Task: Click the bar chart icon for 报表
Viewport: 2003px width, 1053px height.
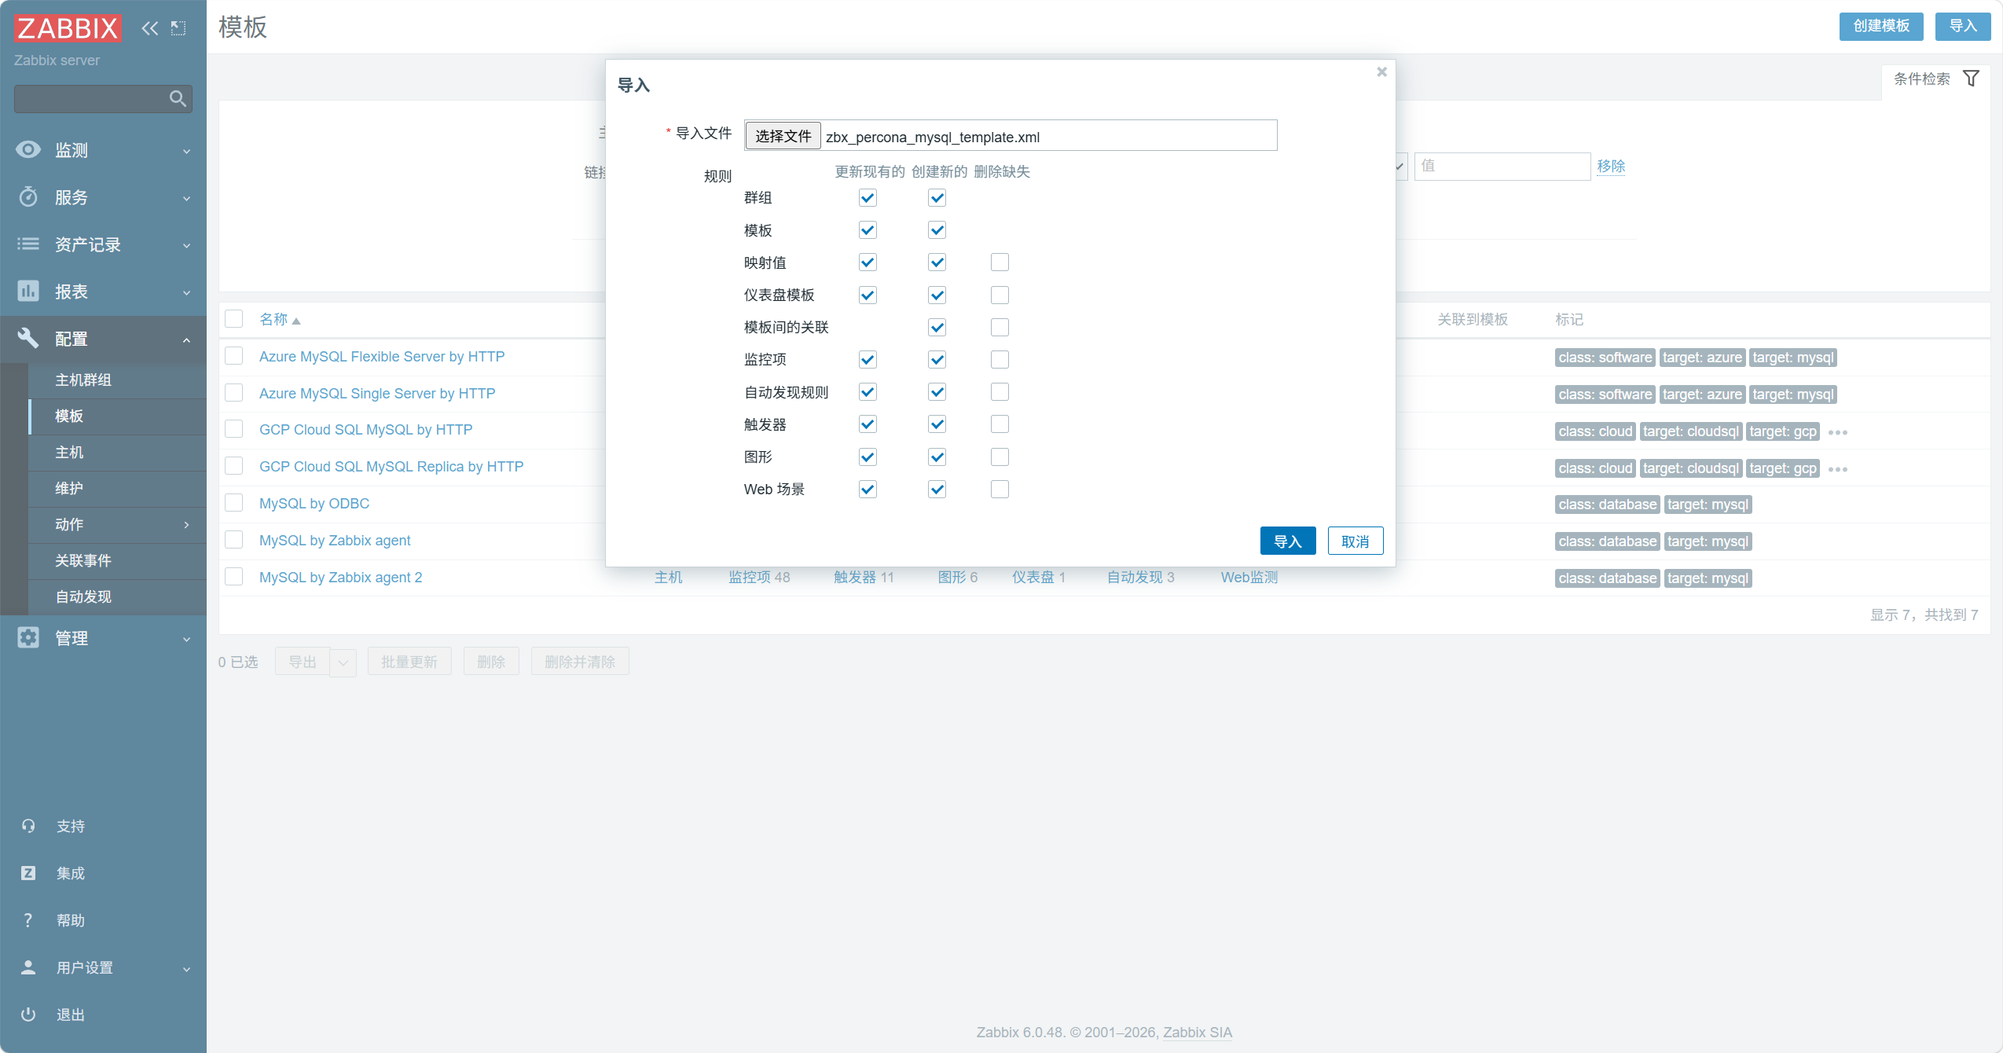Action: (28, 291)
